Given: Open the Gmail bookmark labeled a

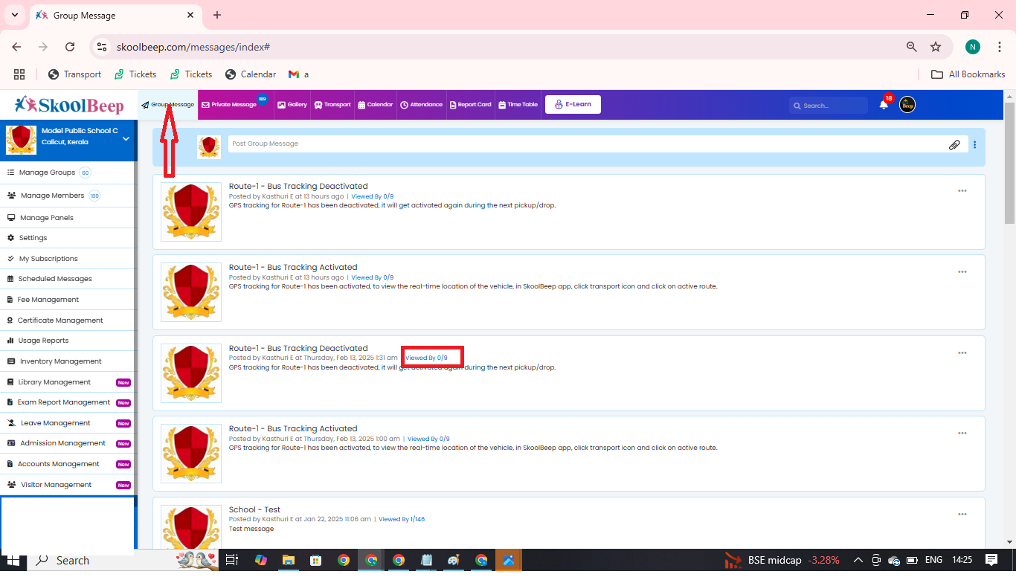Looking at the screenshot, I should (298, 74).
